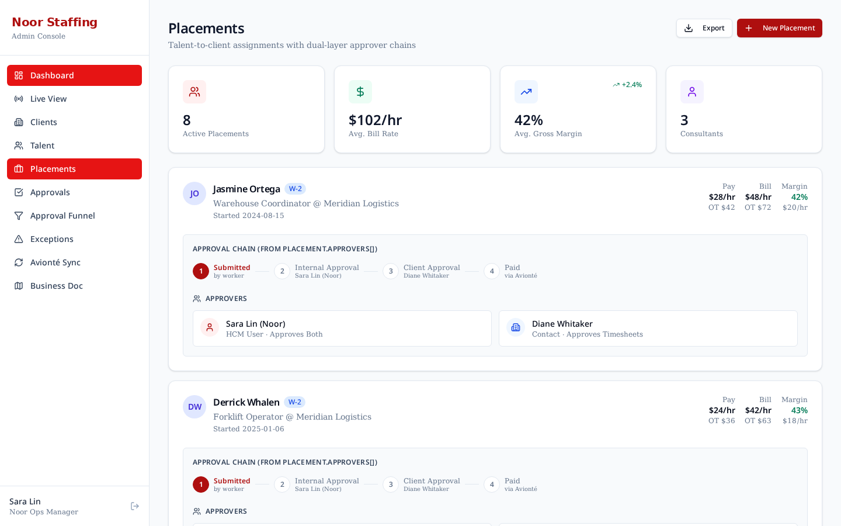Click the Dashboard grid icon

coord(19,75)
